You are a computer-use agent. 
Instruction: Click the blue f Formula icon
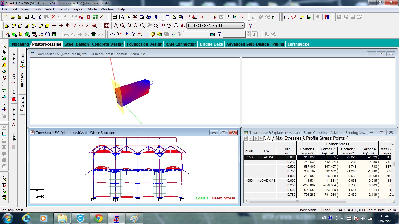pyautogui.click(x=327, y=17)
